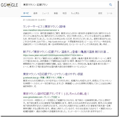Image resolution: width=119 pixels, height=117 pixels.
Task: Click the www.ginoshatai.com › ランニング日記 breadcrumb
Action: coord(40,97)
